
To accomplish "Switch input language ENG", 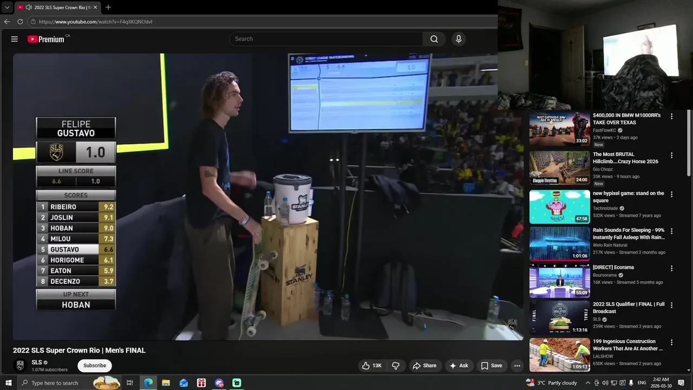I will pos(642,383).
